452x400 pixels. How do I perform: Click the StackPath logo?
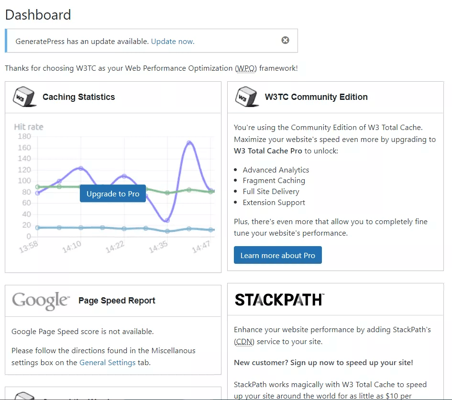click(279, 300)
